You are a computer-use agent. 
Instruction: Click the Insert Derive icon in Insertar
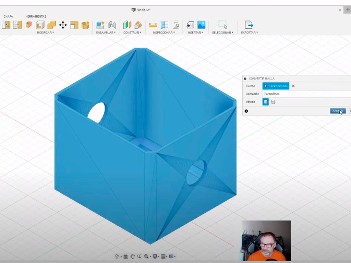[190, 25]
